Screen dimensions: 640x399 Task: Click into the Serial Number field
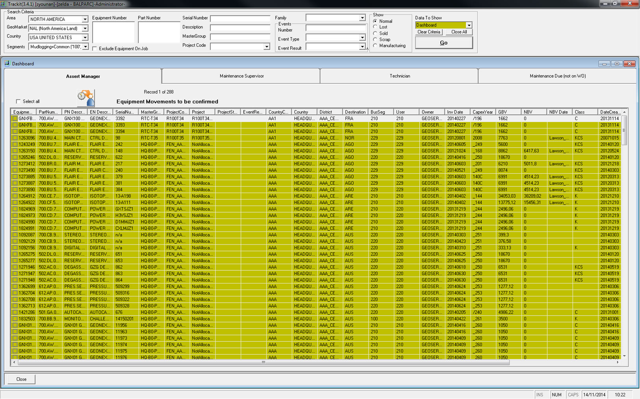[240, 18]
